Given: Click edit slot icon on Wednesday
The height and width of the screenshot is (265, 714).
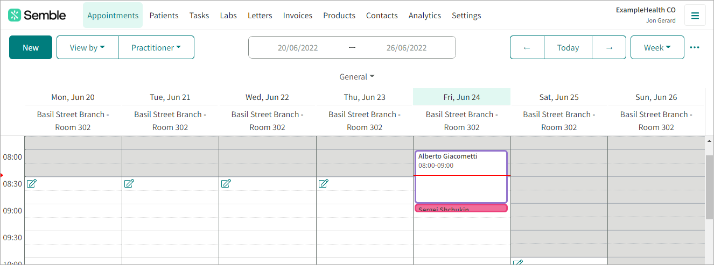Looking at the screenshot, I should (x=226, y=184).
